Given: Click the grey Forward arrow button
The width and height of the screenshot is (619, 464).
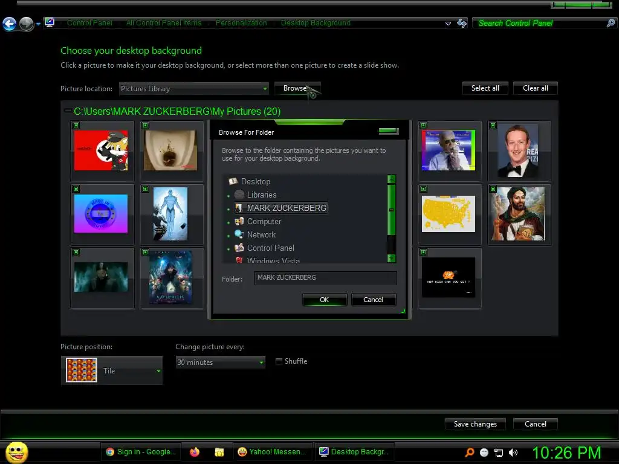Looking at the screenshot, I should pos(27,24).
